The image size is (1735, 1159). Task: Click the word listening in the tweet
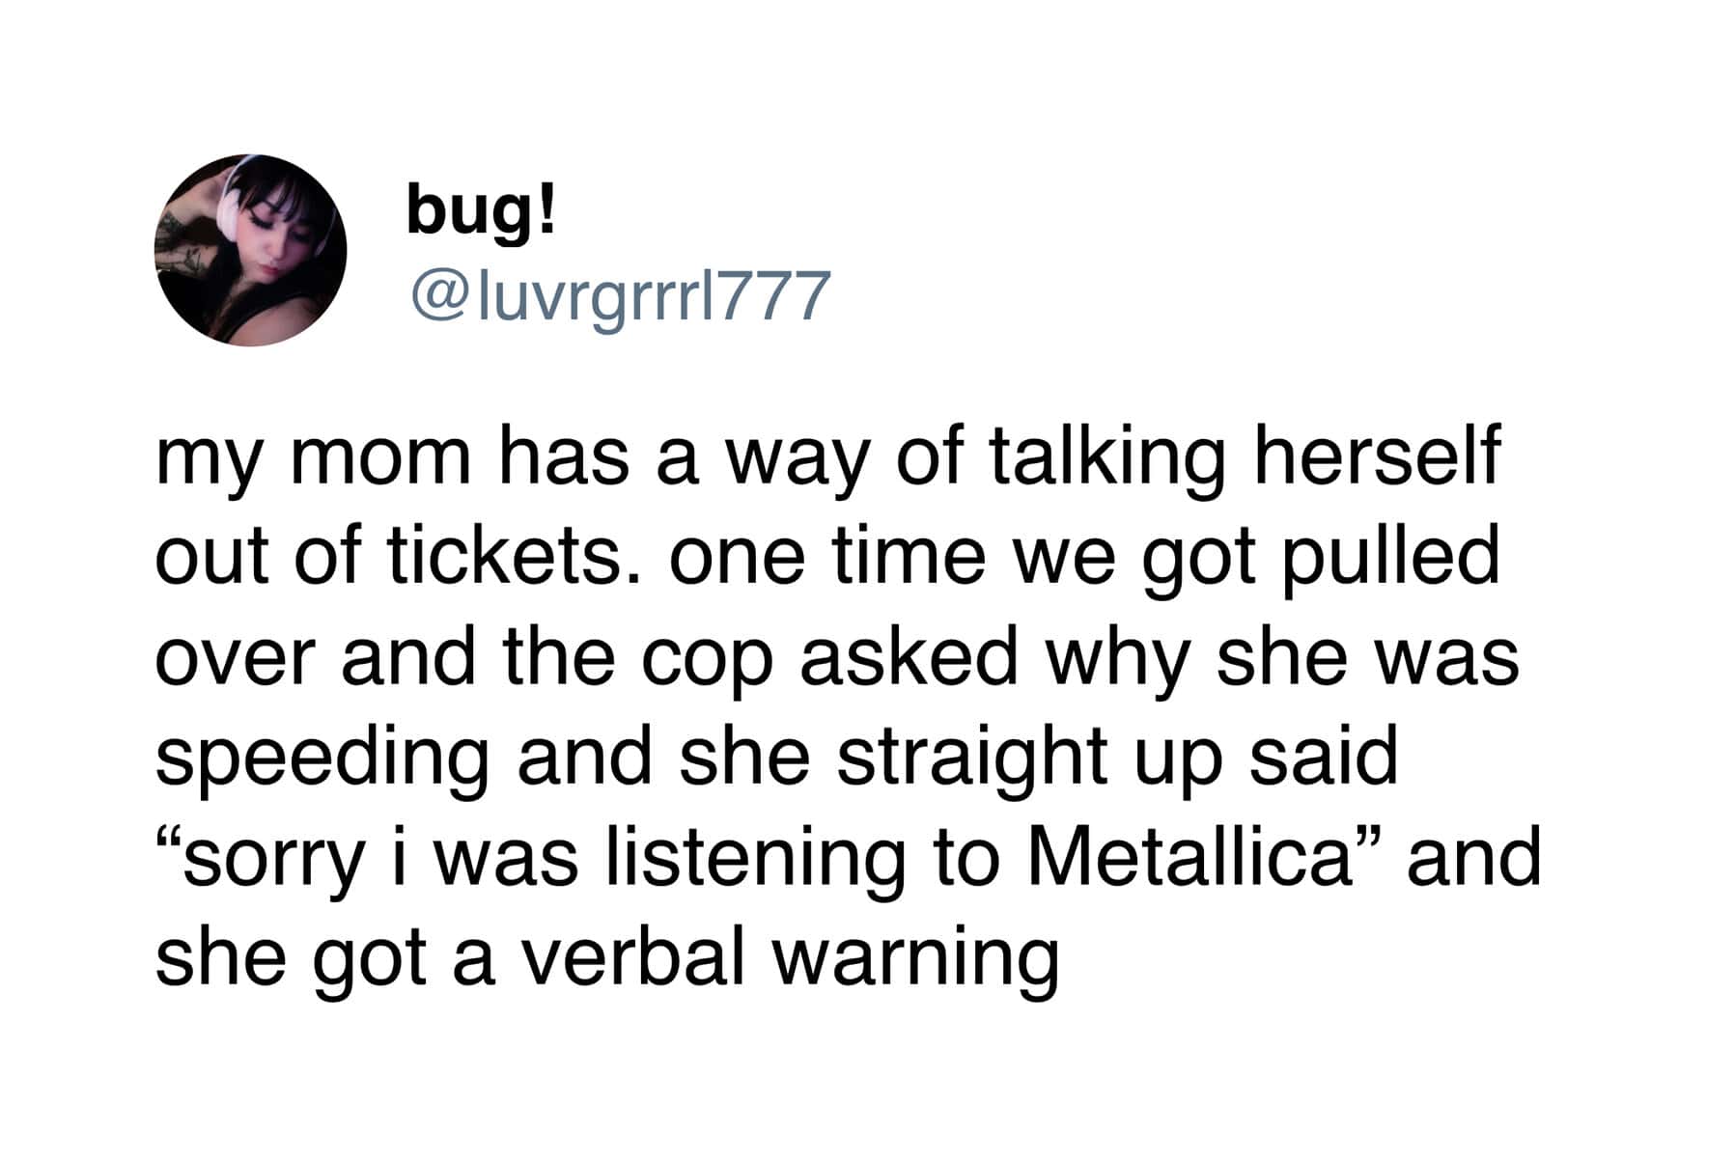(x=755, y=858)
